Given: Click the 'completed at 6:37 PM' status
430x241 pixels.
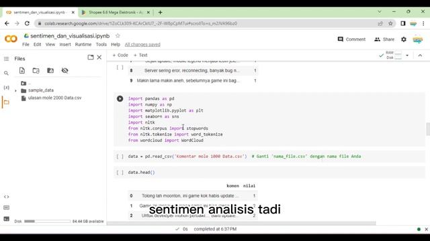Looking at the screenshot, I should [215, 229].
